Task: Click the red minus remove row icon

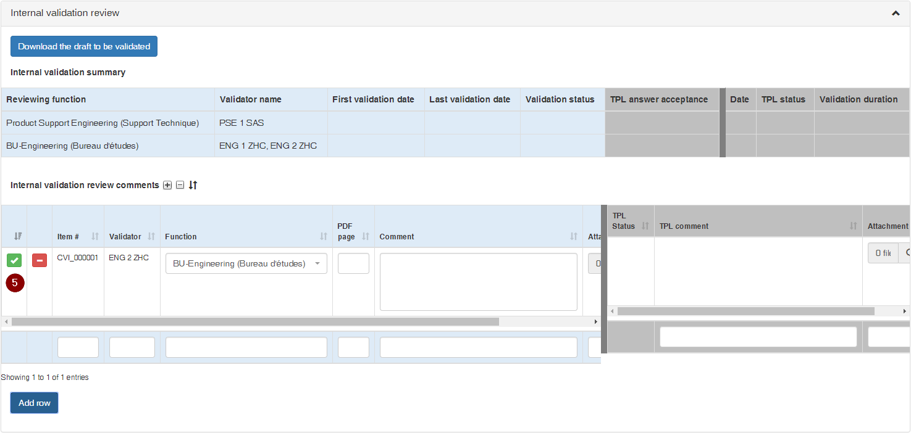Action: click(40, 260)
